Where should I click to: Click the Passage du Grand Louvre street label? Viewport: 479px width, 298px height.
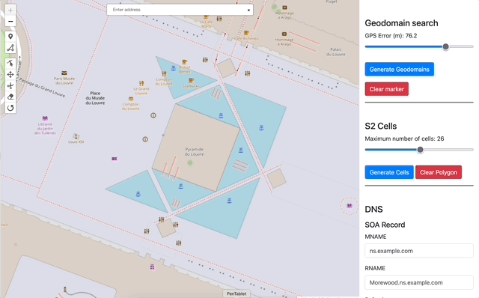[42, 88]
